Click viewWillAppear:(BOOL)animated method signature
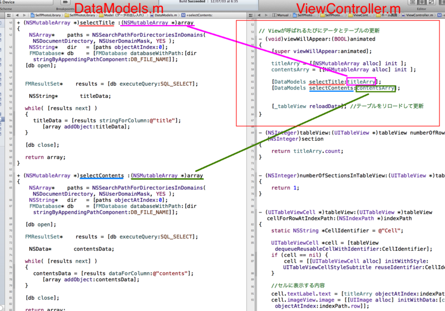Viewport: 445px width, 311px height. 317,39
